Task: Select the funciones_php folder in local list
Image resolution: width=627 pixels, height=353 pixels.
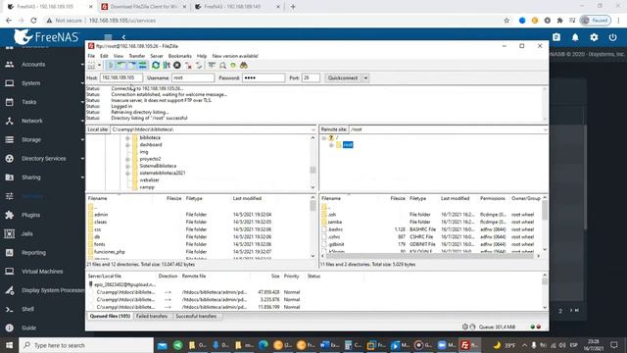Action: click(110, 252)
